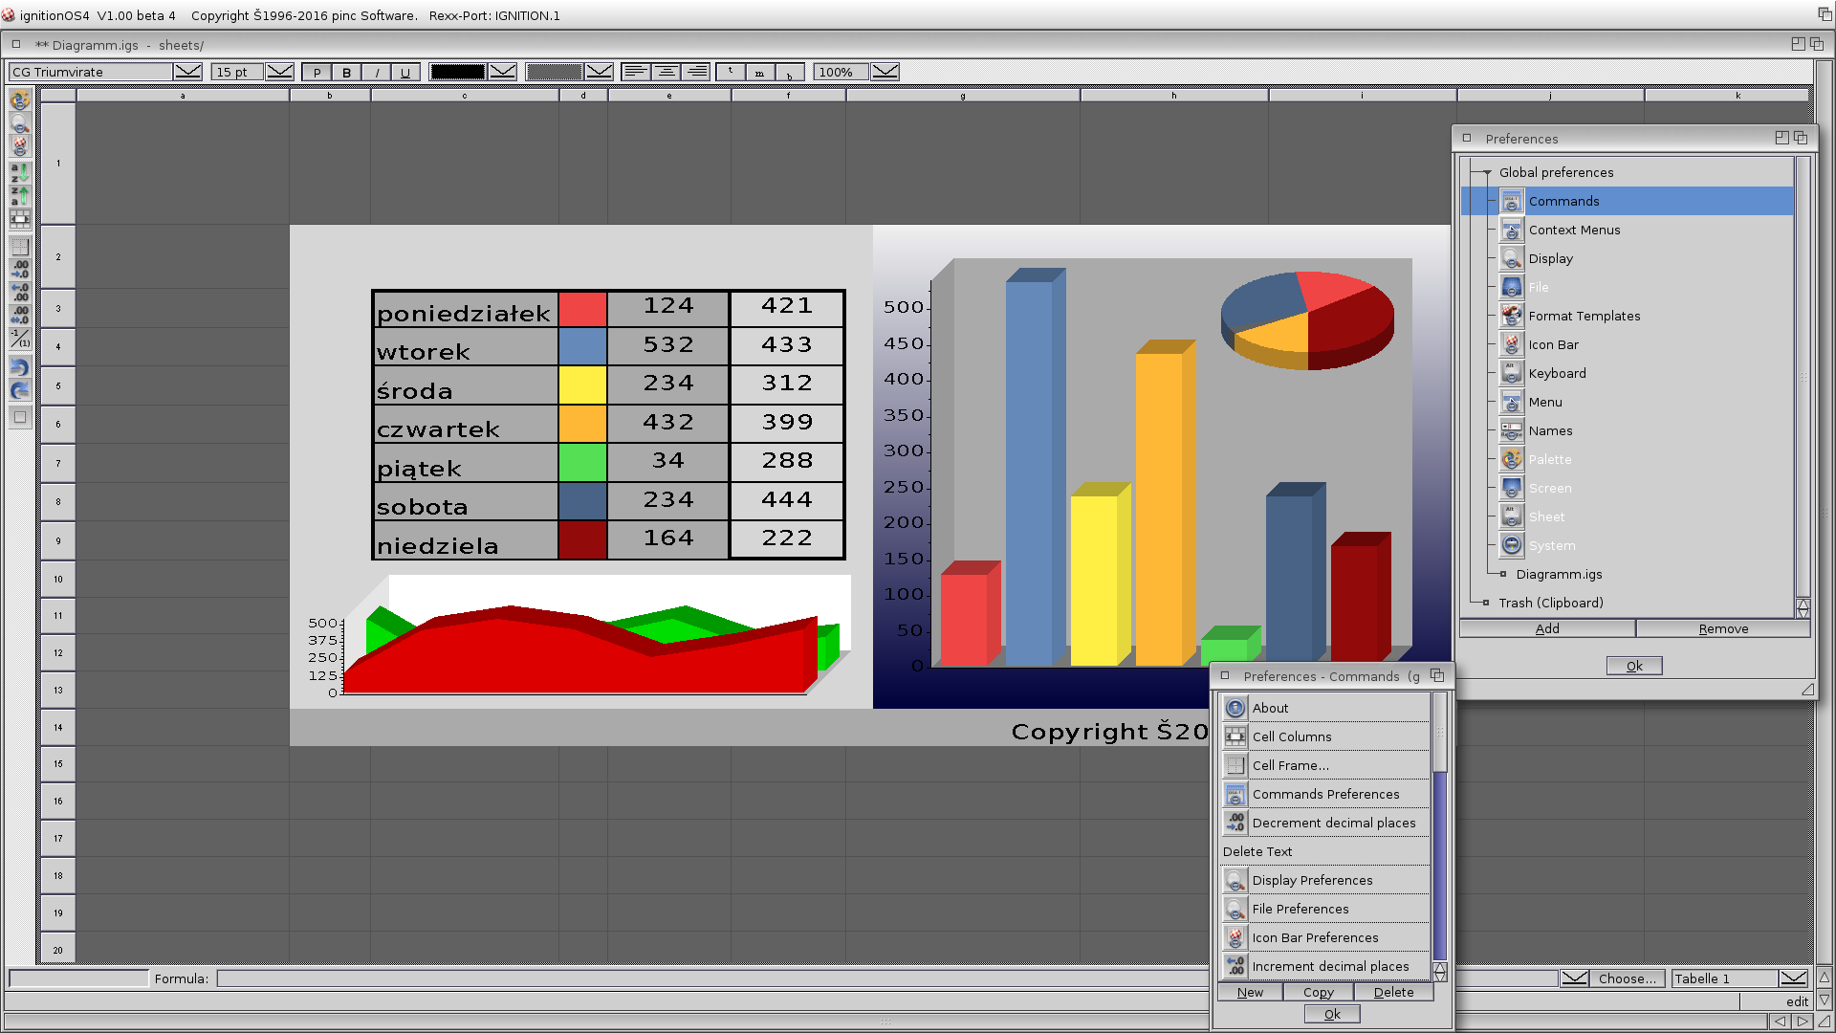The width and height of the screenshot is (1836, 1033).
Task: Click the Cell Columns icon in the left bar
Action: (x=20, y=219)
